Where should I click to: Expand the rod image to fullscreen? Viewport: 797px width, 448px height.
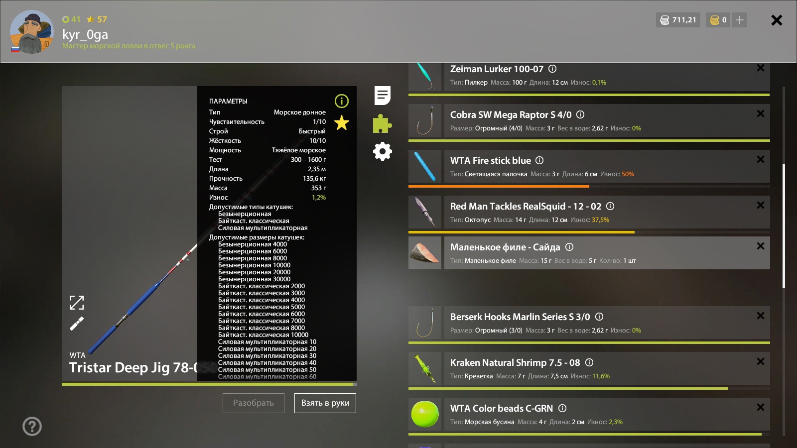(76, 303)
